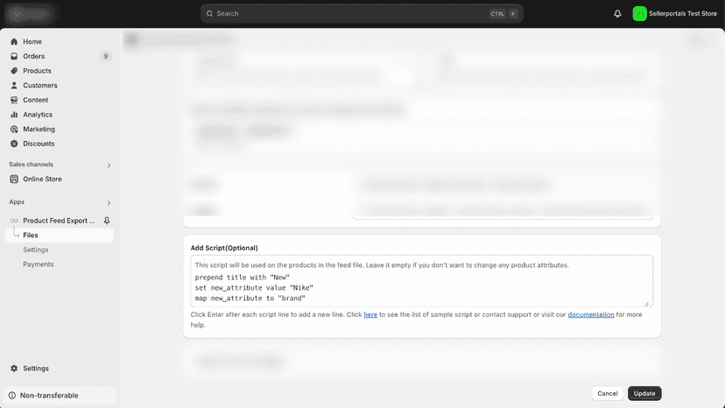Screen dimensions: 725x408
Task: Select the Files sub-item
Action: 60,235
